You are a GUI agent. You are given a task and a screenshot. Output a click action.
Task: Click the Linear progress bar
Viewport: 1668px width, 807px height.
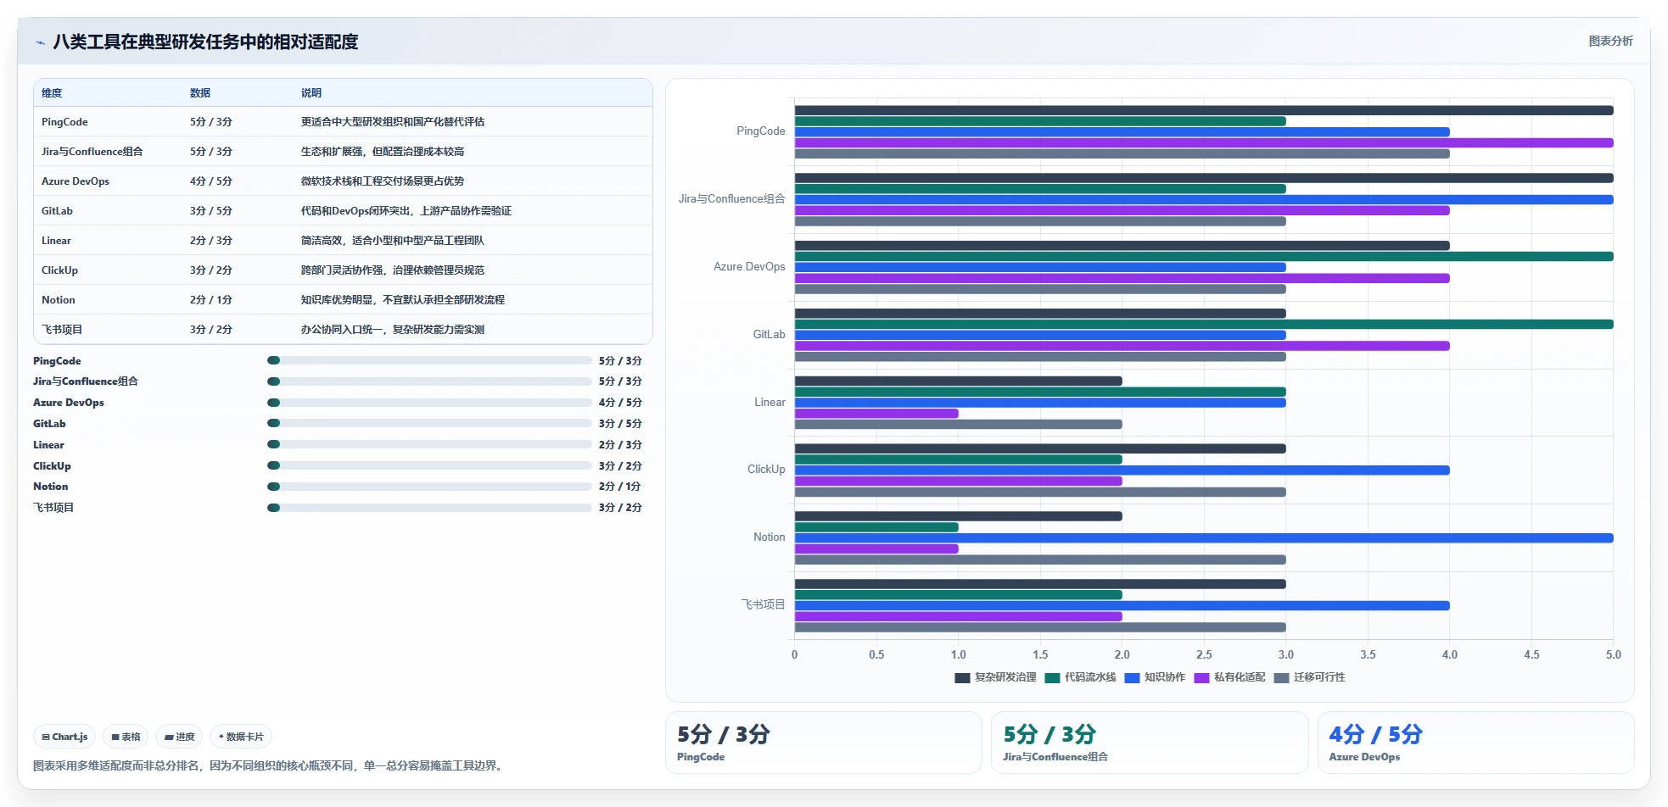tap(429, 444)
